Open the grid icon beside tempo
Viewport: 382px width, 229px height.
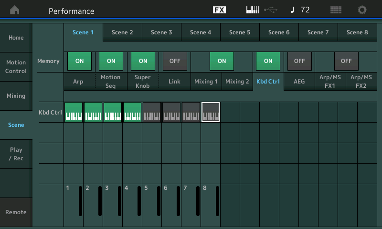[336, 10]
